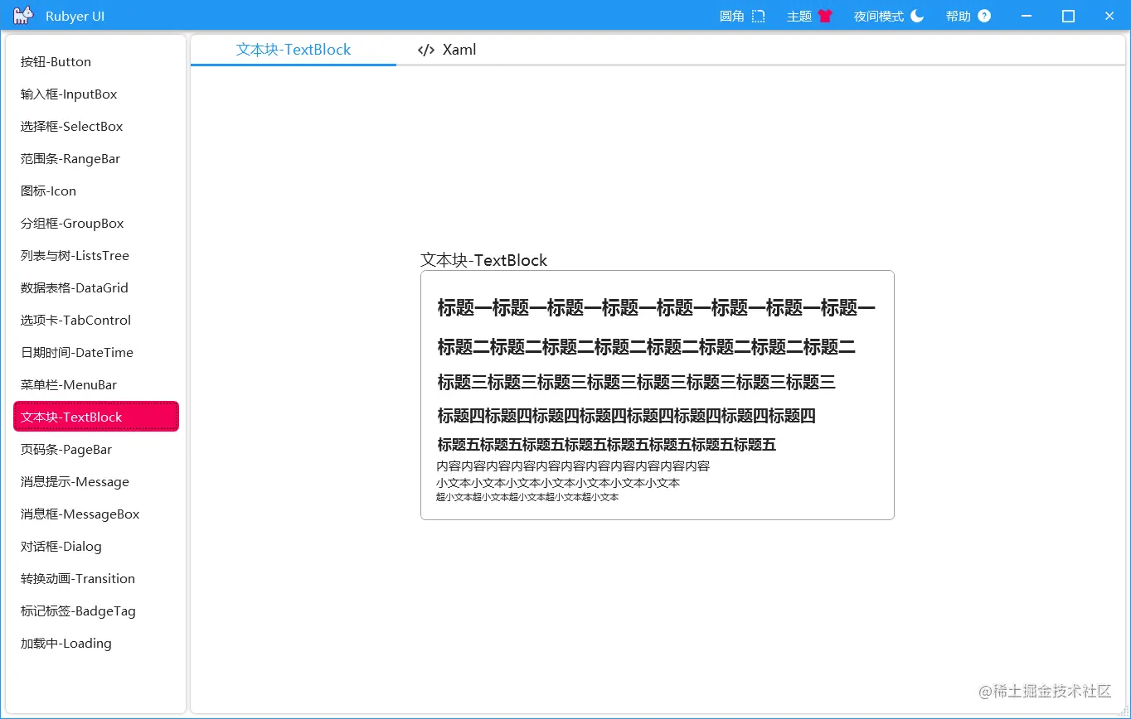This screenshot has width=1131, height=719.
Task: Click the code </> icon on Xaml tab
Action: tap(425, 50)
